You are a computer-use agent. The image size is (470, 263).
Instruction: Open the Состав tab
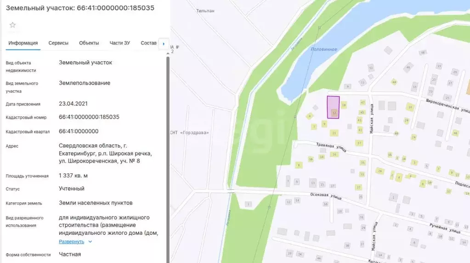click(149, 43)
